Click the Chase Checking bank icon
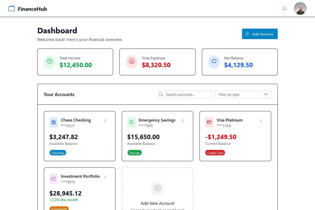The height and width of the screenshot is (210, 315). pyautogui.click(x=54, y=122)
